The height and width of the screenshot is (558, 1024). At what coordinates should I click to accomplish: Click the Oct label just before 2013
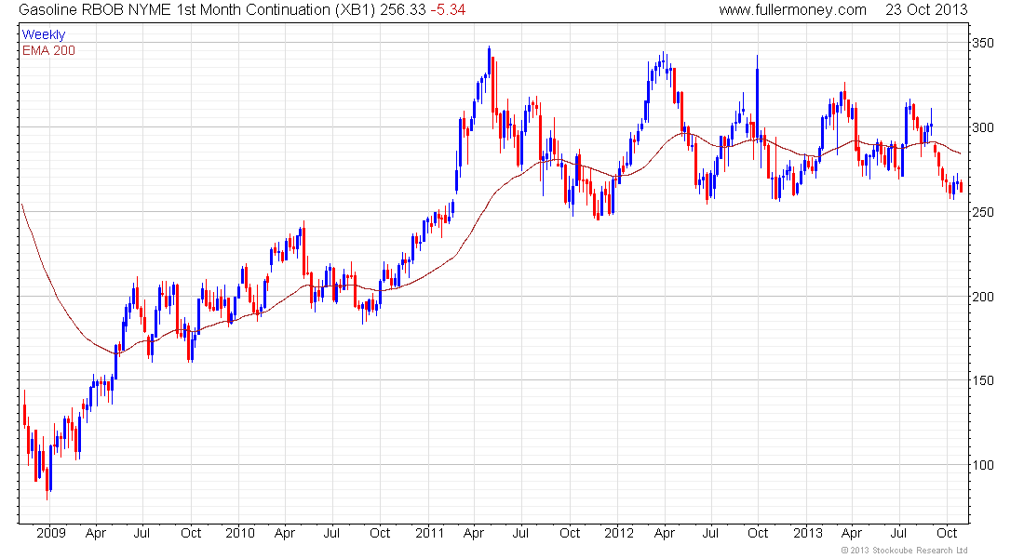(x=758, y=533)
